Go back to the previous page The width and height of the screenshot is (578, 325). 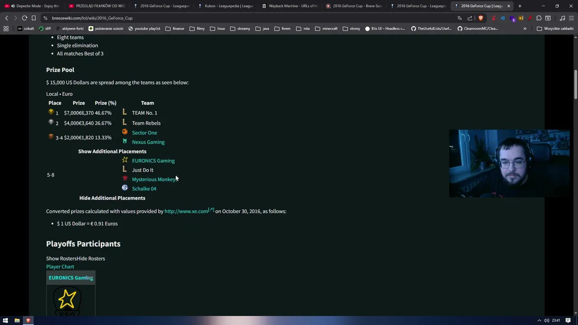6,18
